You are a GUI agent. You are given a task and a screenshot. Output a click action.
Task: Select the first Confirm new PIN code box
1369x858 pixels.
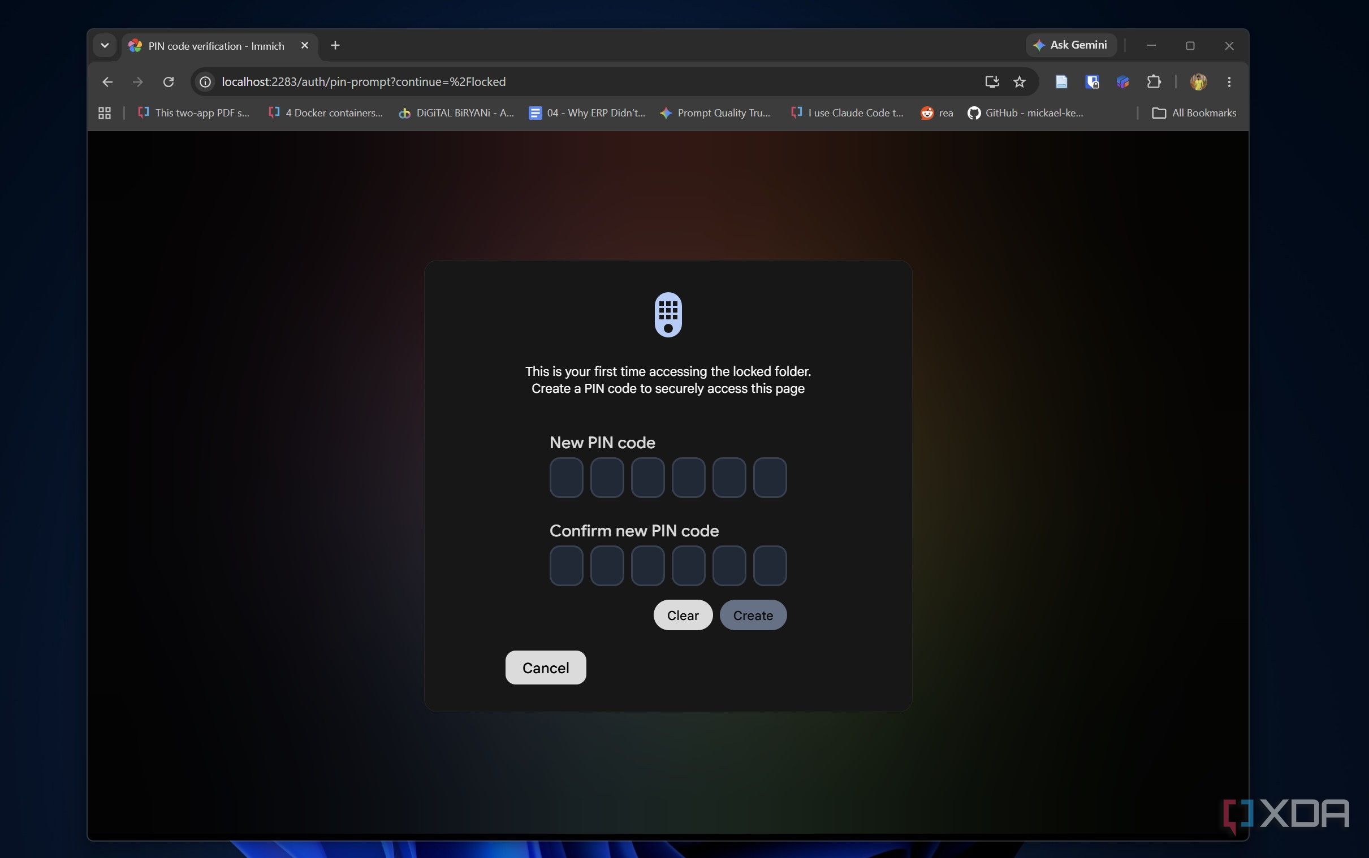[x=567, y=566]
